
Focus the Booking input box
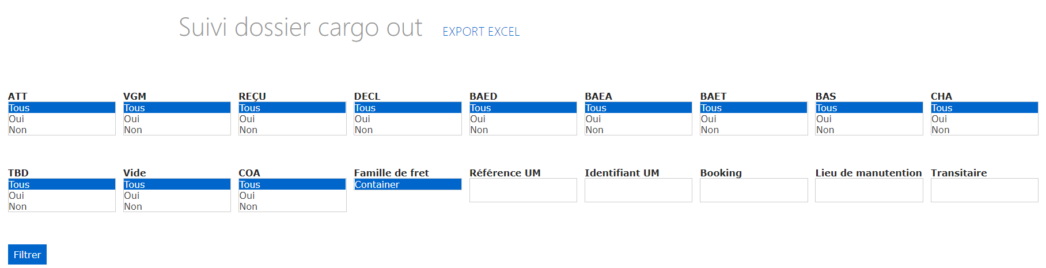753,190
